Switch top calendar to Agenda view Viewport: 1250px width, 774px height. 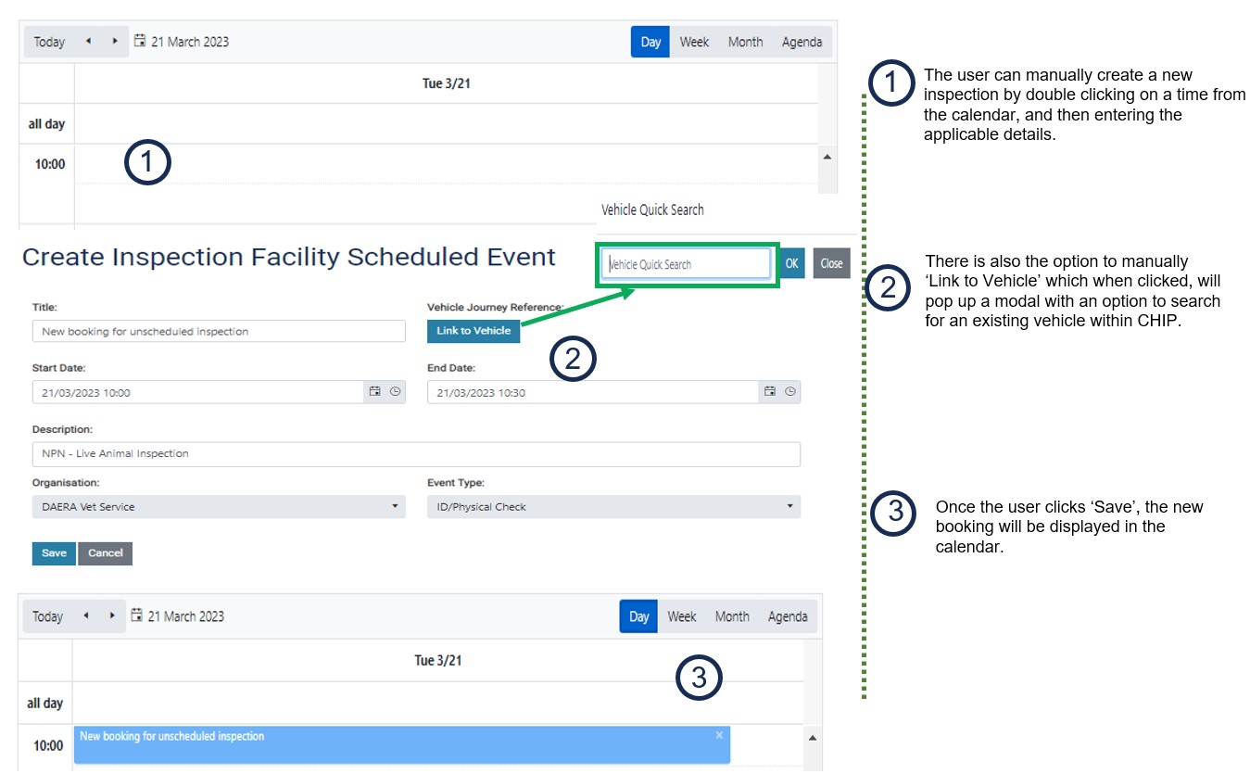[x=802, y=42]
